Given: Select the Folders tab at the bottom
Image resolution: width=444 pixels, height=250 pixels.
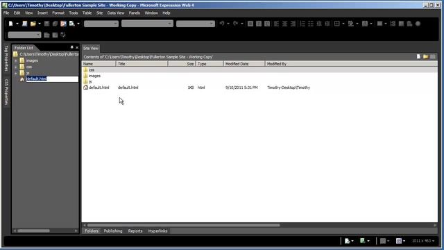Looking at the screenshot, I should [92, 231].
